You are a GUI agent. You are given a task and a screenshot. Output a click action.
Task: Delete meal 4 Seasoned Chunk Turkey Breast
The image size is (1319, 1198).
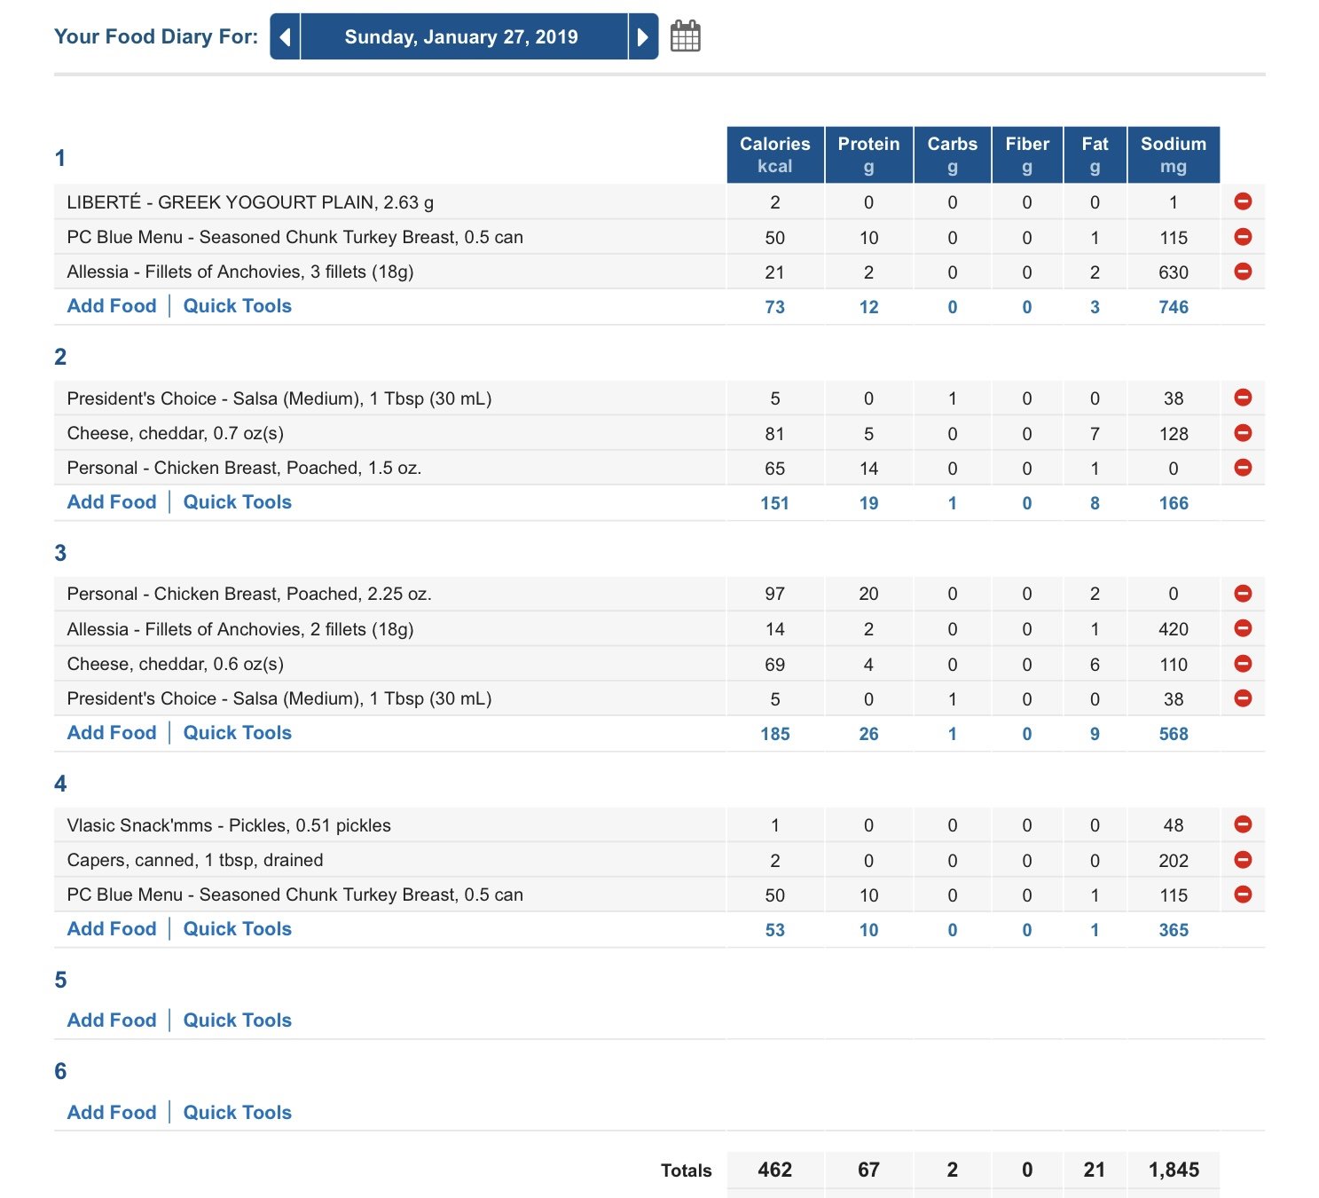[1243, 895]
